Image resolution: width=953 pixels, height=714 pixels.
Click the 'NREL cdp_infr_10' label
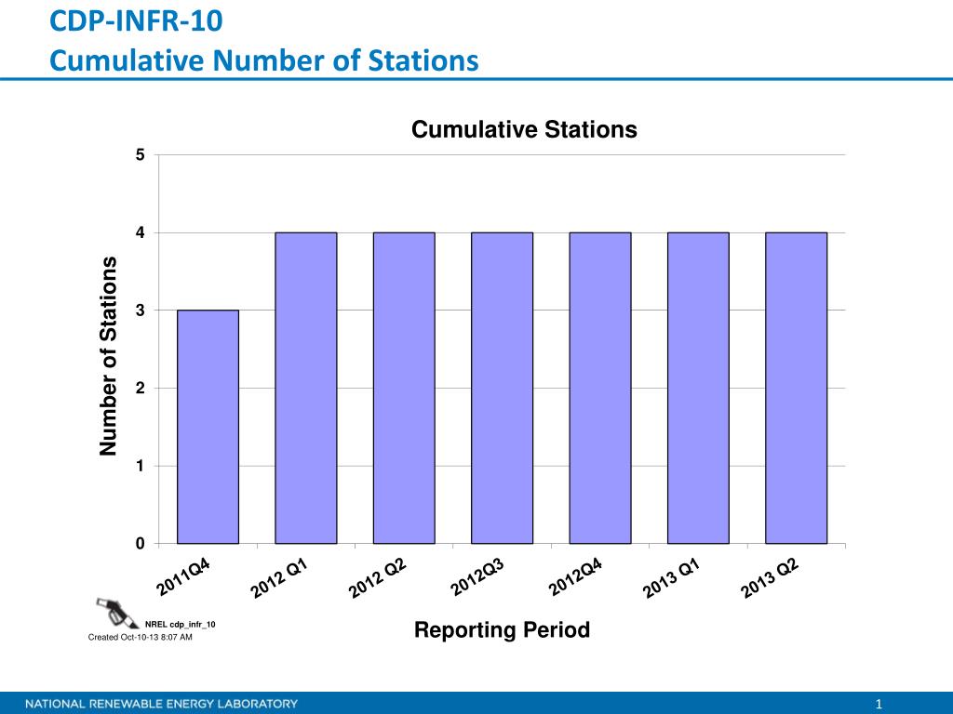180,624
